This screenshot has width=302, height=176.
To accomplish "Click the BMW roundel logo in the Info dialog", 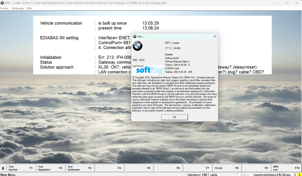I will [x=137, y=46].
